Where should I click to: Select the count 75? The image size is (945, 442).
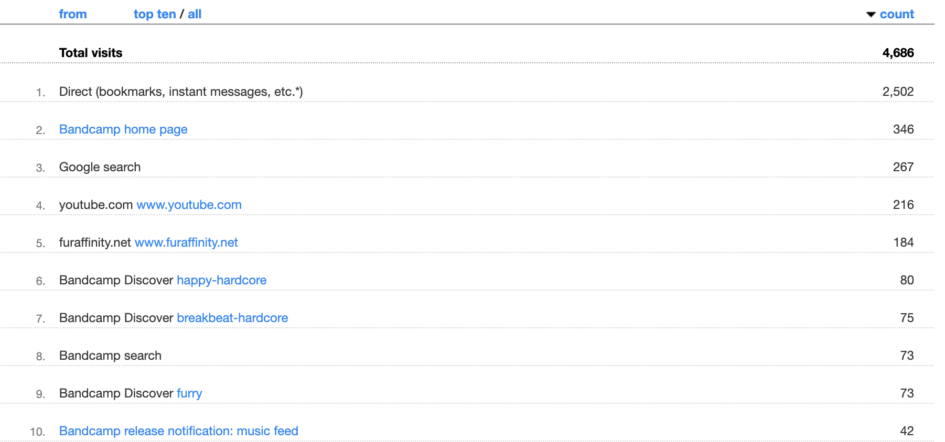(907, 318)
